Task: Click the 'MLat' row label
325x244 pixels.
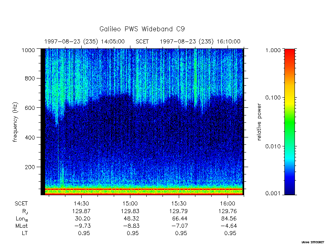Action: tap(22, 226)
